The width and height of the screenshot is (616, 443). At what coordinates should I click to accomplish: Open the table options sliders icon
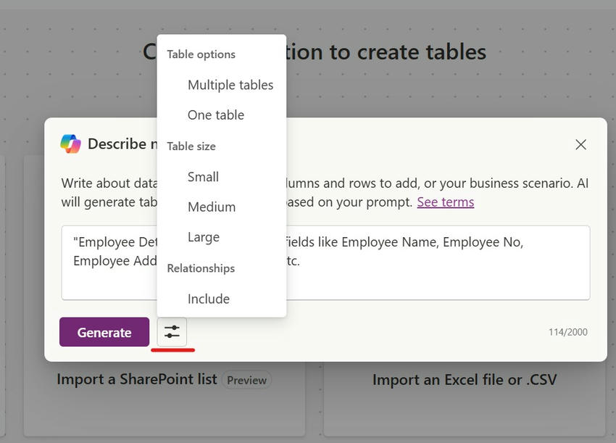(x=172, y=332)
